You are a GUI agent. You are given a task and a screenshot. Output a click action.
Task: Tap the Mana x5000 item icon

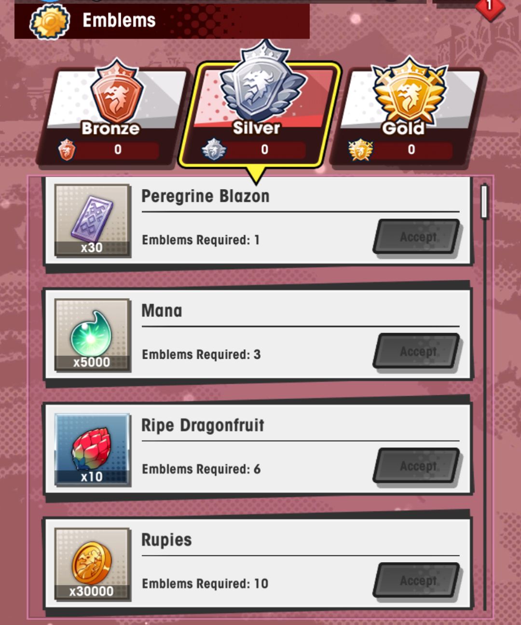tap(92, 335)
